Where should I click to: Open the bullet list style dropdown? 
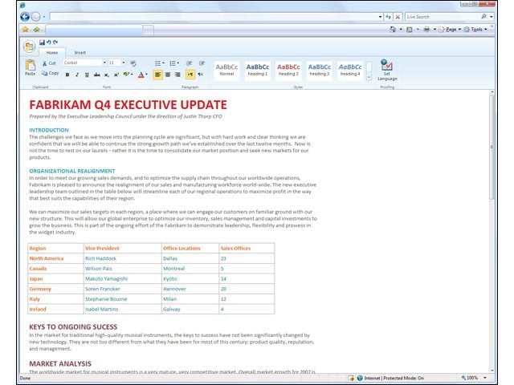tap(163, 63)
